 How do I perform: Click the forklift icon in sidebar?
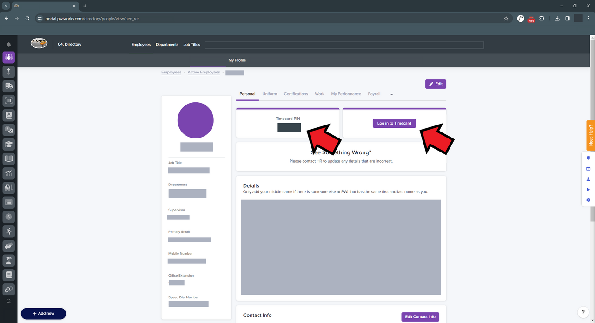(8, 187)
